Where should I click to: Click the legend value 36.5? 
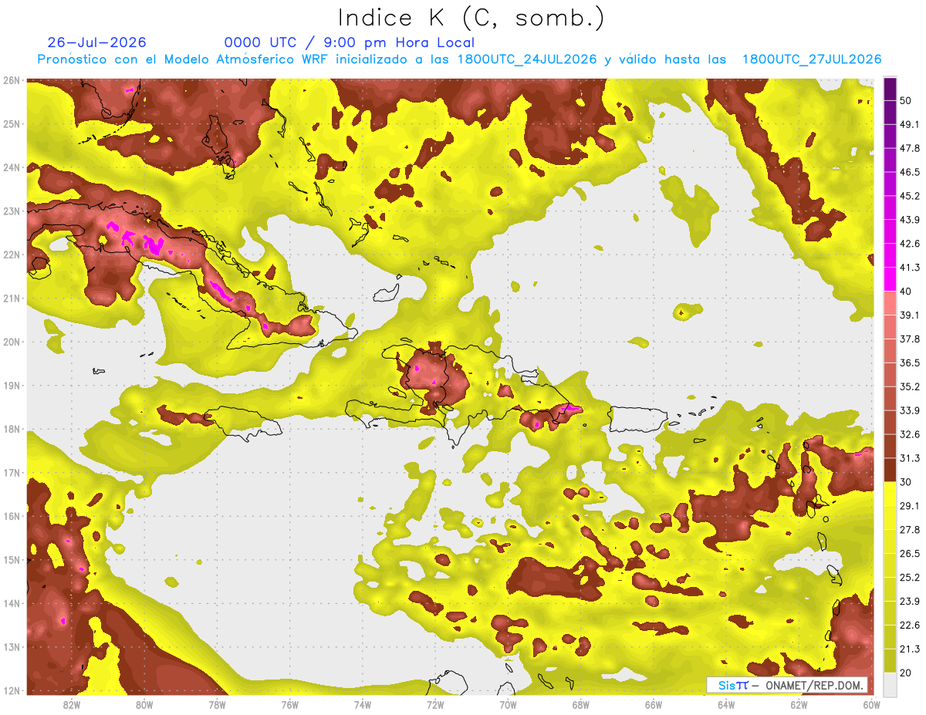click(x=910, y=363)
